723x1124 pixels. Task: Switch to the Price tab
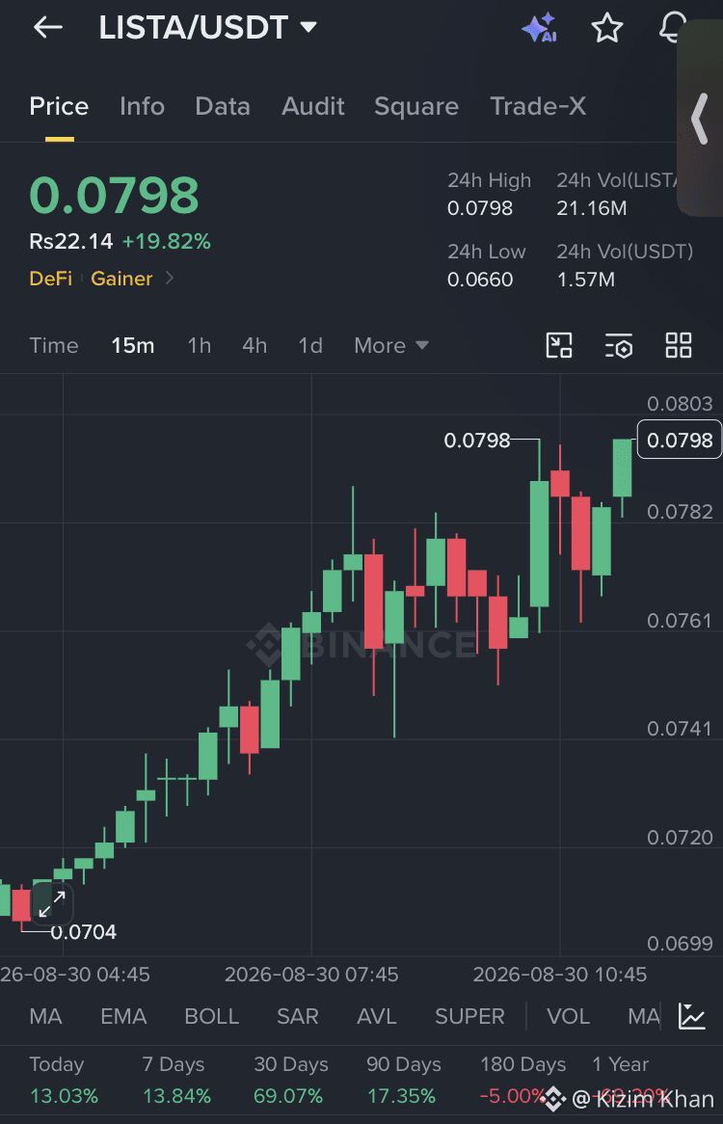click(x=59, y=106)
